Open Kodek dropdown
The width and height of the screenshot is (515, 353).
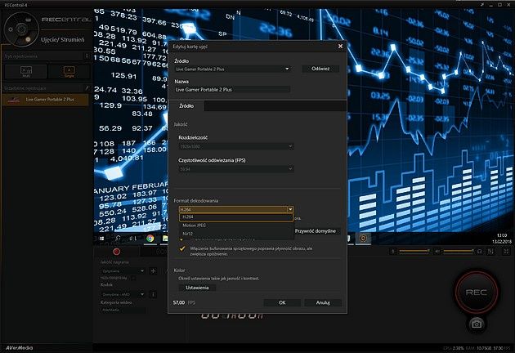click(x=123, y=294)
